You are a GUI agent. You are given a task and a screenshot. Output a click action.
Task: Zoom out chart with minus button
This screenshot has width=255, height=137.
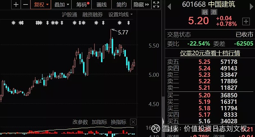[25, 4]
